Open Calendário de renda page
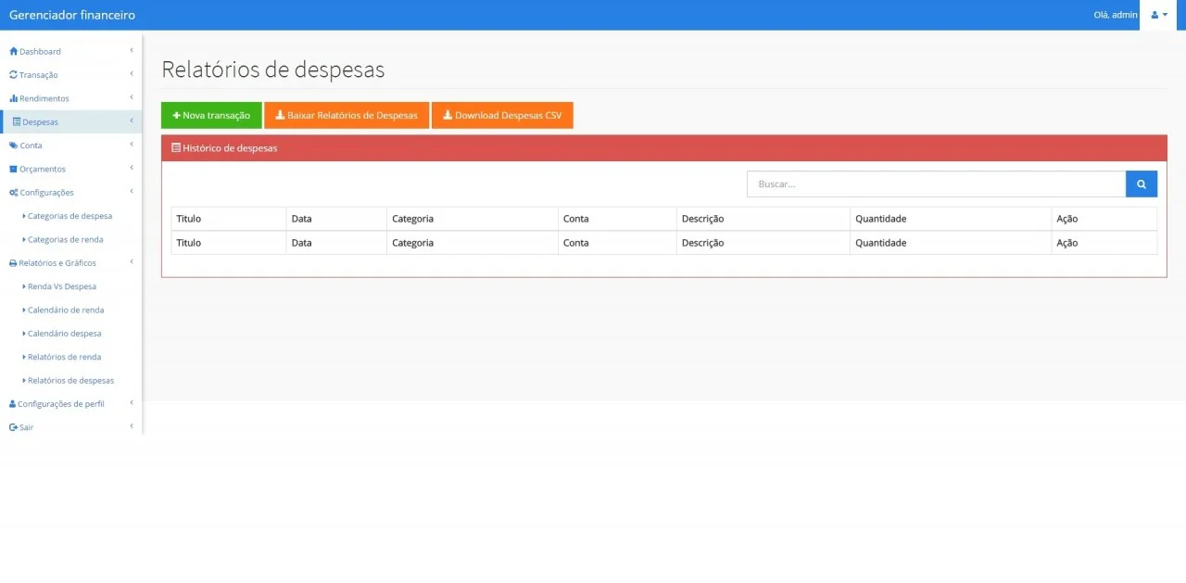The width and height of the screenshot is (1186, 583). tap(65, 310)
